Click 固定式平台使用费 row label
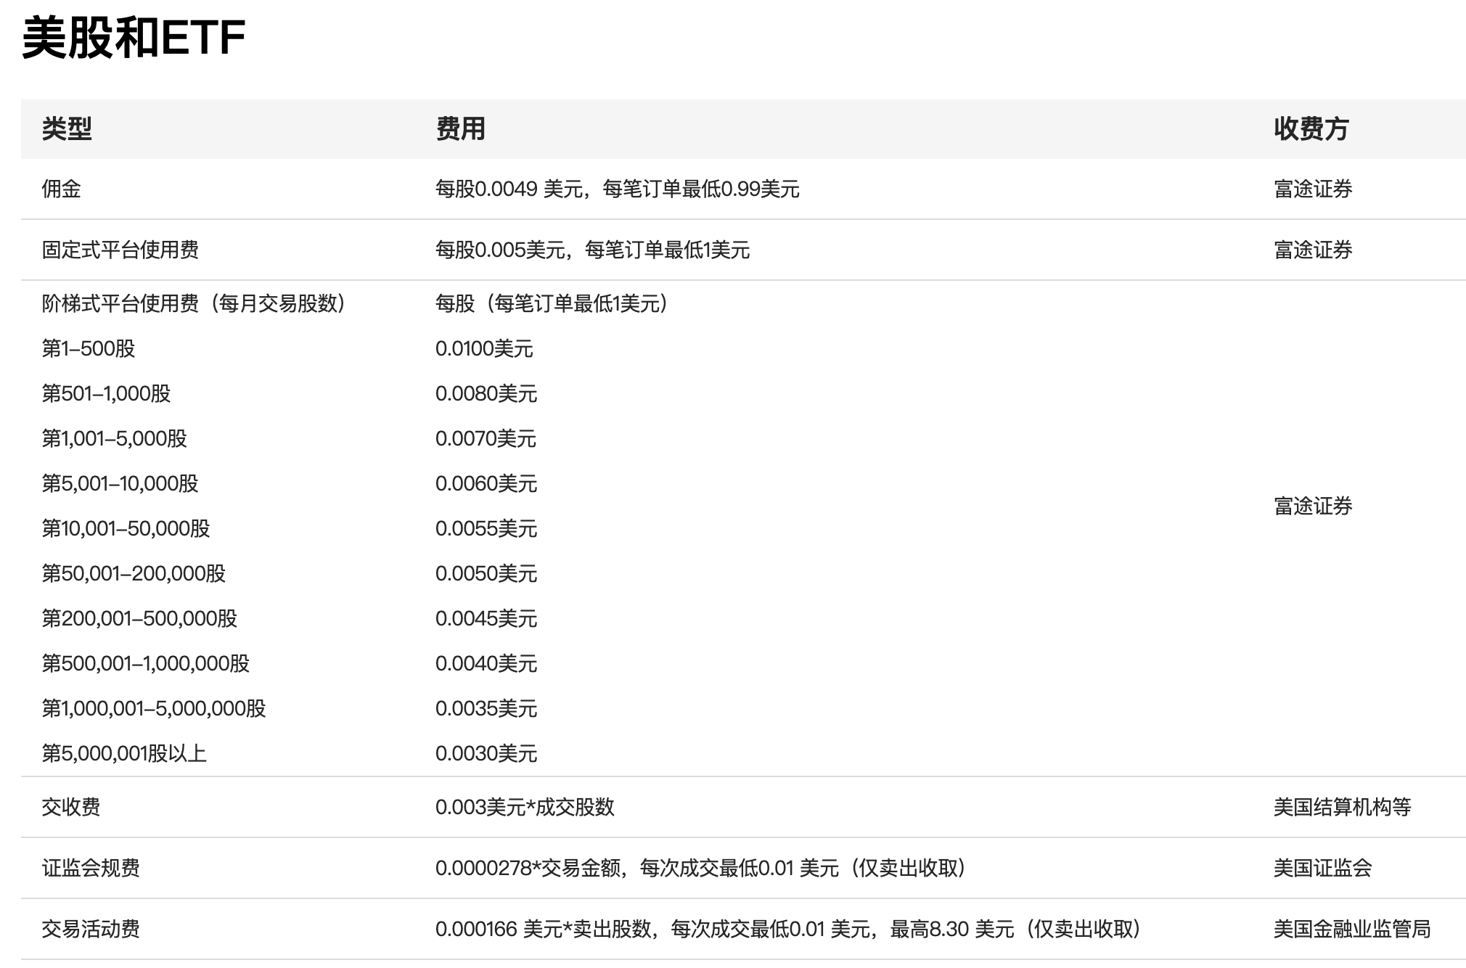The width and height of the screenshot is (1466, 968). tap(120, 250)
